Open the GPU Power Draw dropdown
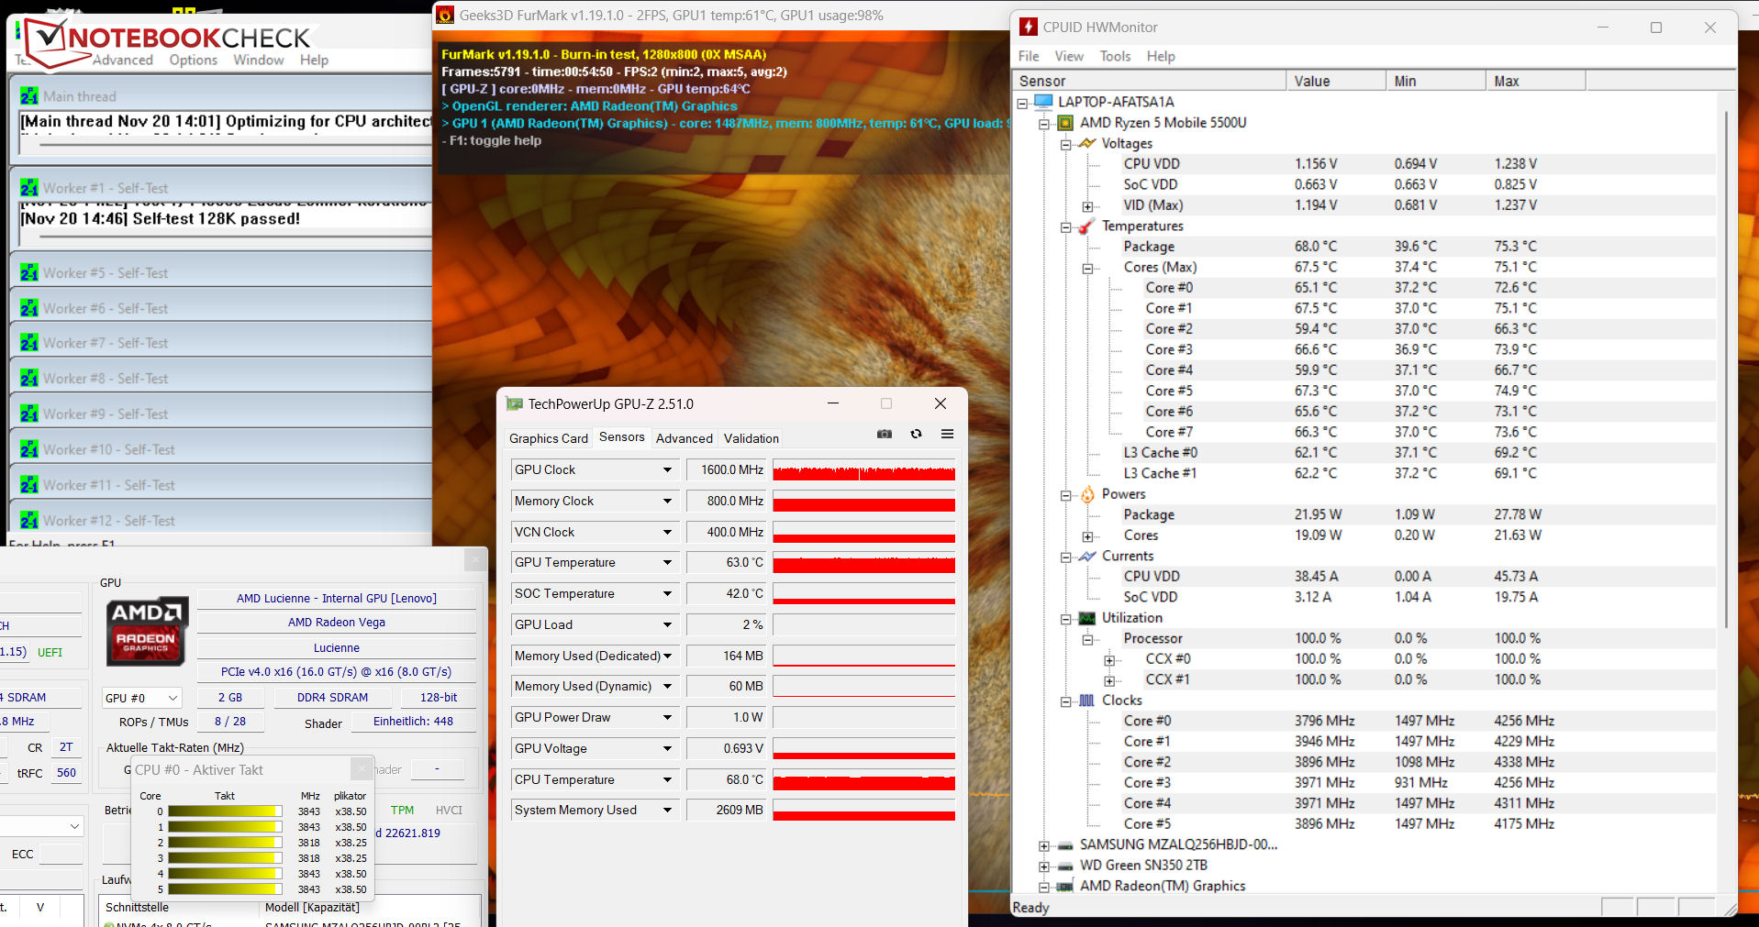The width and height of the screenshot is (1759, 927). click(667, 717)
